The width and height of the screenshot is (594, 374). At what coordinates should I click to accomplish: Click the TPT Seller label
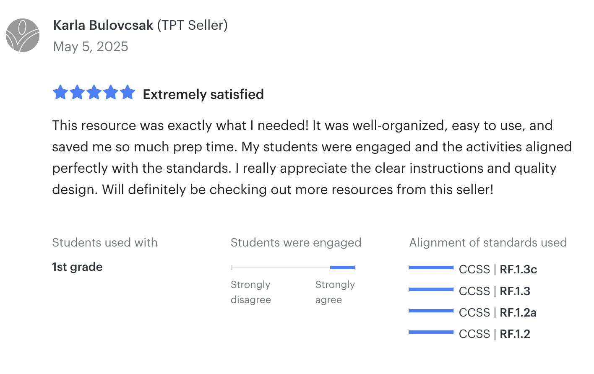pos(193,25)
